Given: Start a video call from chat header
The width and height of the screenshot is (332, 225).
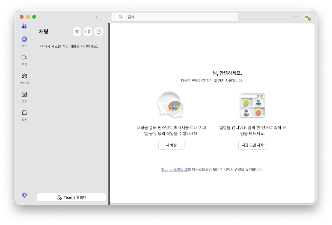Looking at the screenshot, I should tap(88, 32).
